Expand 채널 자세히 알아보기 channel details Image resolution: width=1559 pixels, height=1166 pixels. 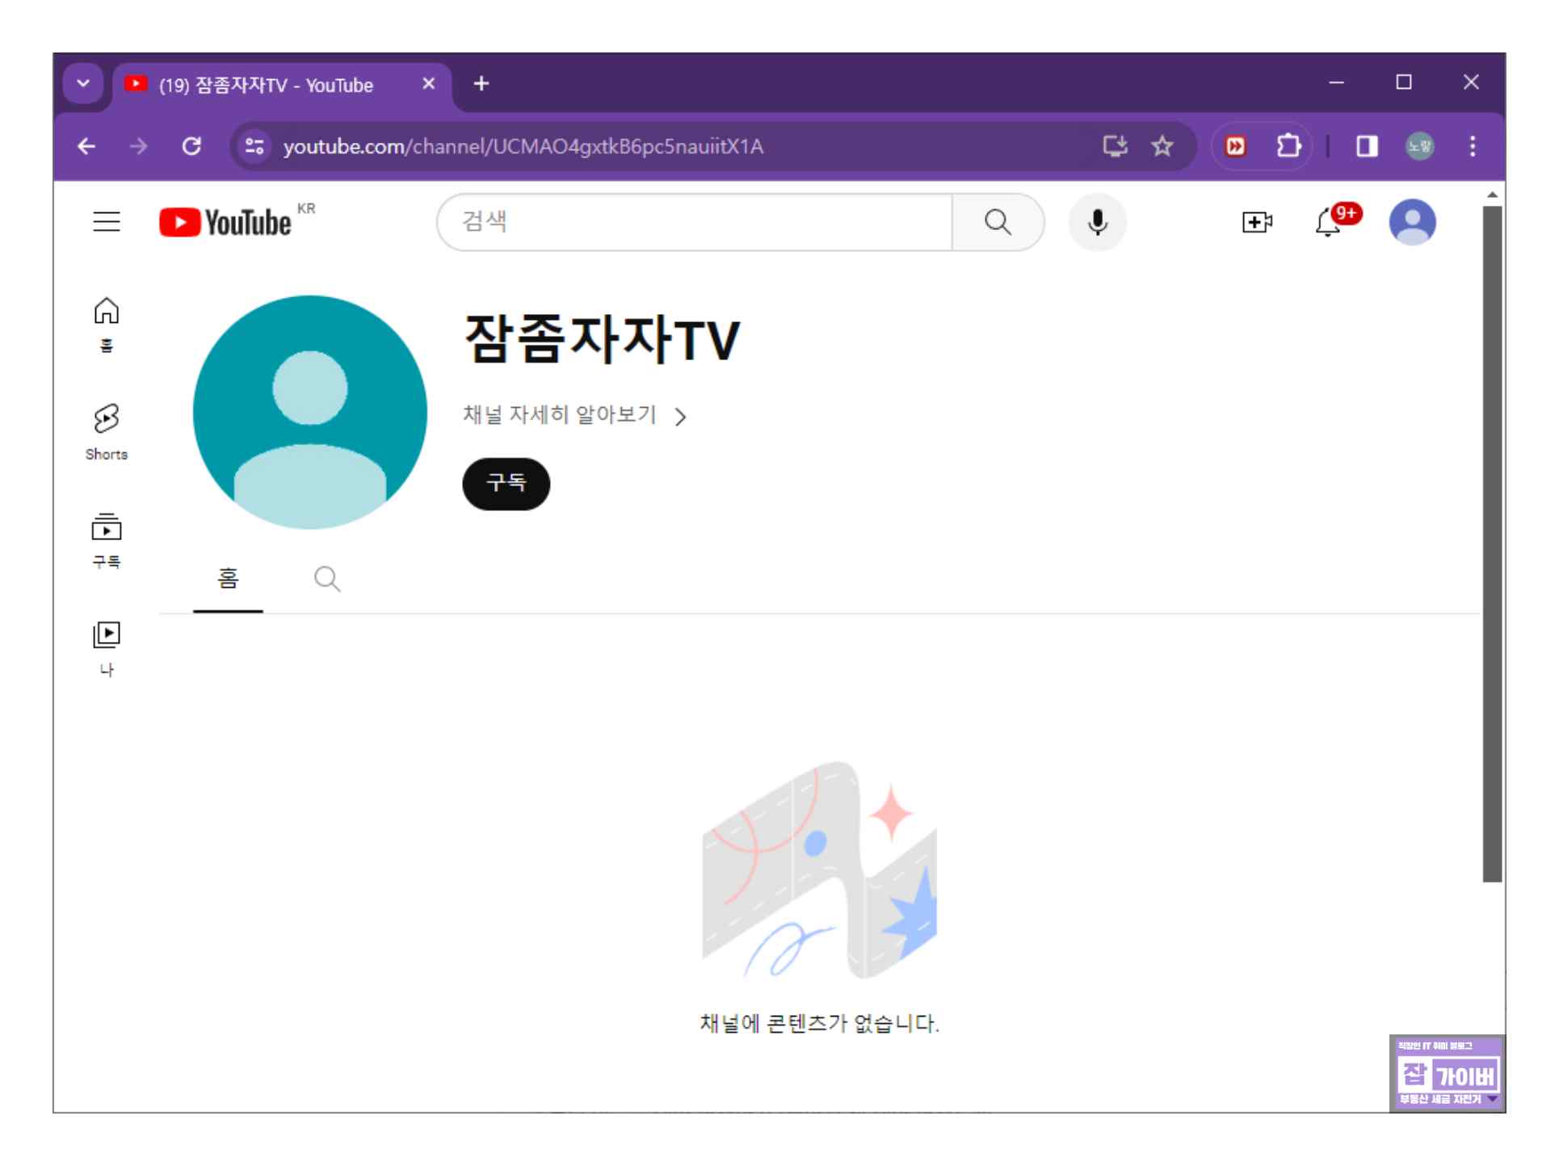click(574, 415)
